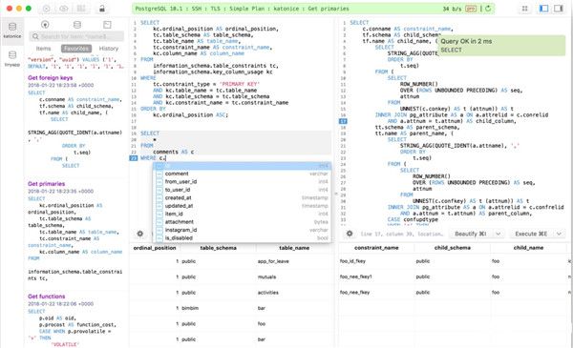Select the activities table cell
Screen dimensions: 573x348
point(267,293)
